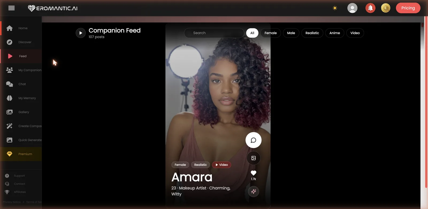This screenshot has width=428, height=209.
Task: Open the Contact link
Action: pos(20,184)
